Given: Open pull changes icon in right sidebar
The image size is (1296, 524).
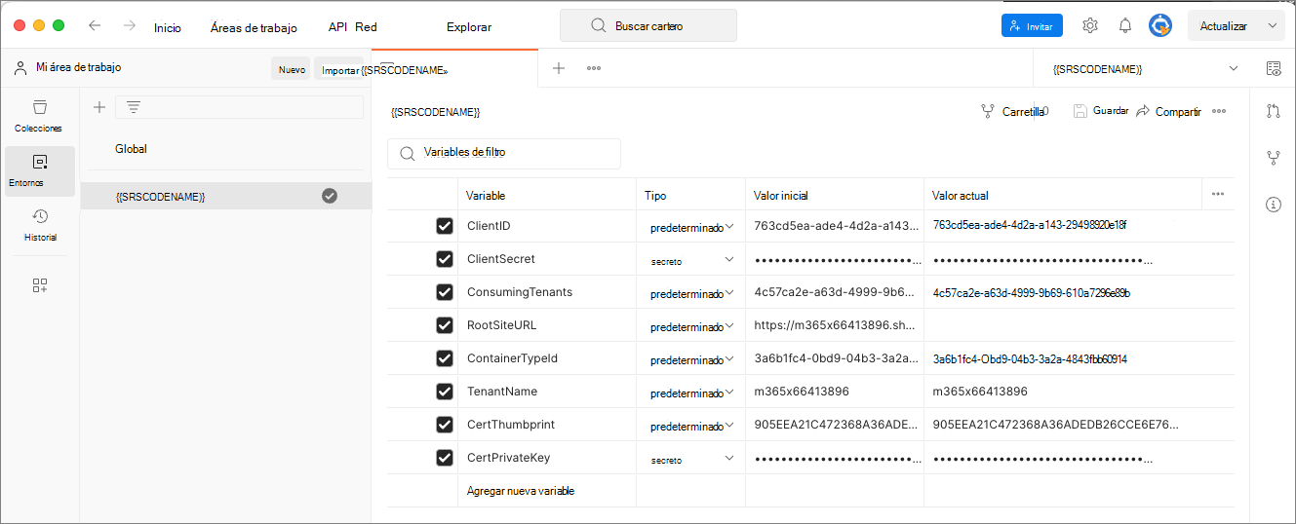Looking at the screenshot, I should pyautogui.click(x=1273, y=111).
